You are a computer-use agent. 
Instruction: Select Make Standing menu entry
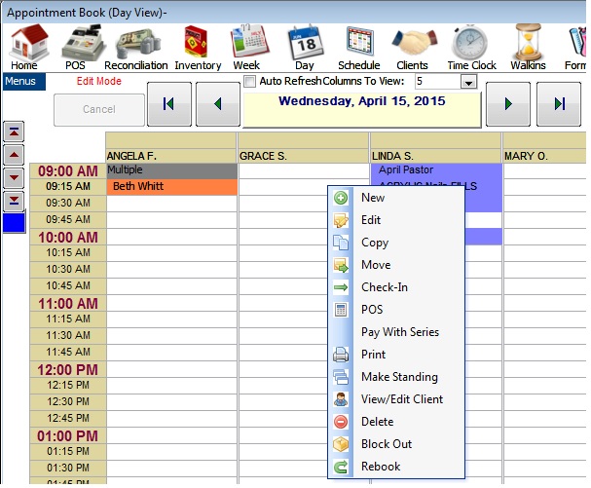point(396,377)
